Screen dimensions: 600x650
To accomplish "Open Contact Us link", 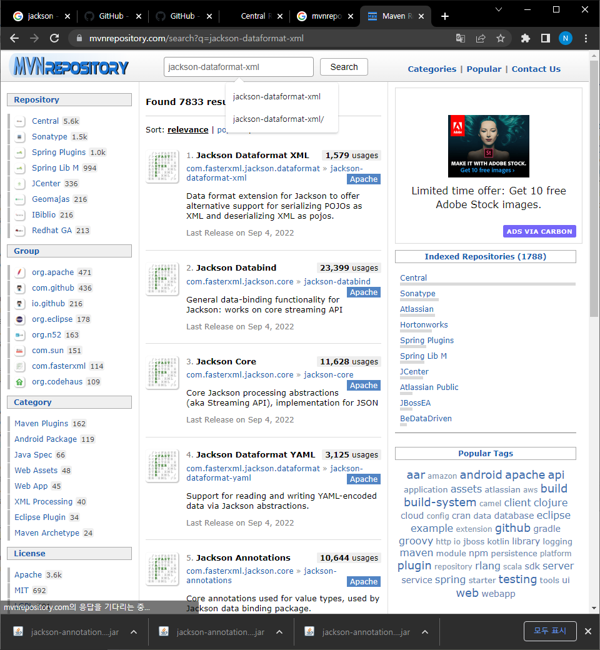I will click(x=536, y=69).
